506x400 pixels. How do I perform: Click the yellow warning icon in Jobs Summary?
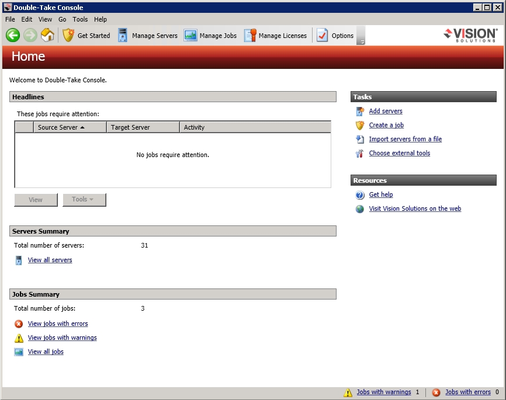[x=19, y=338]
